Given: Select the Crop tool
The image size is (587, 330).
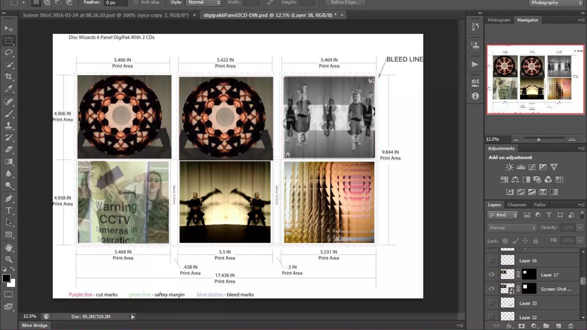Looking at the screenshot, I should 9,76.
